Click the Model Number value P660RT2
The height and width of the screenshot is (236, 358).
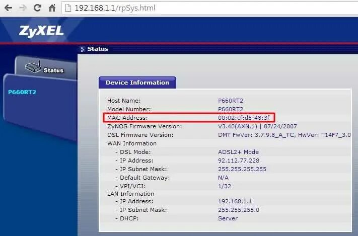[x=231, y=109]
